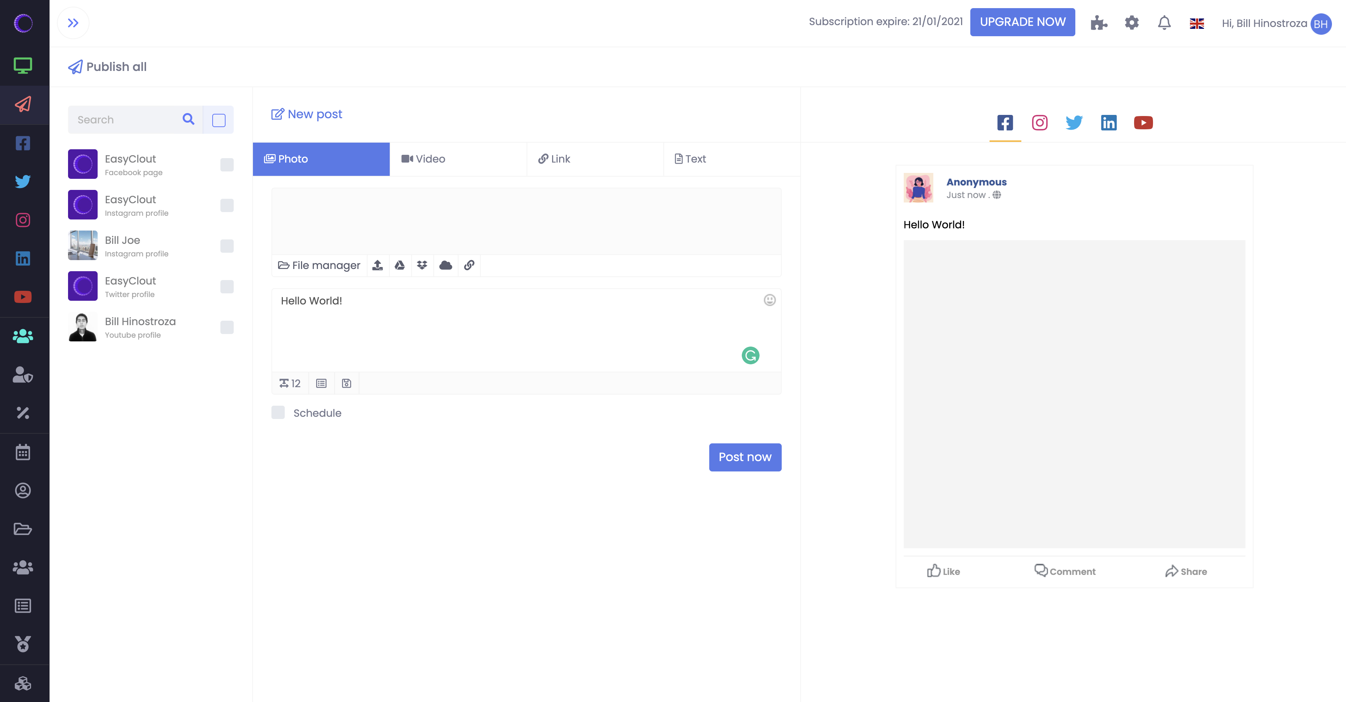The height and width of the screenshot is (702, 1346).
Task: Click the UPGRADE NOW button
Action: [x=1022, y=22]
